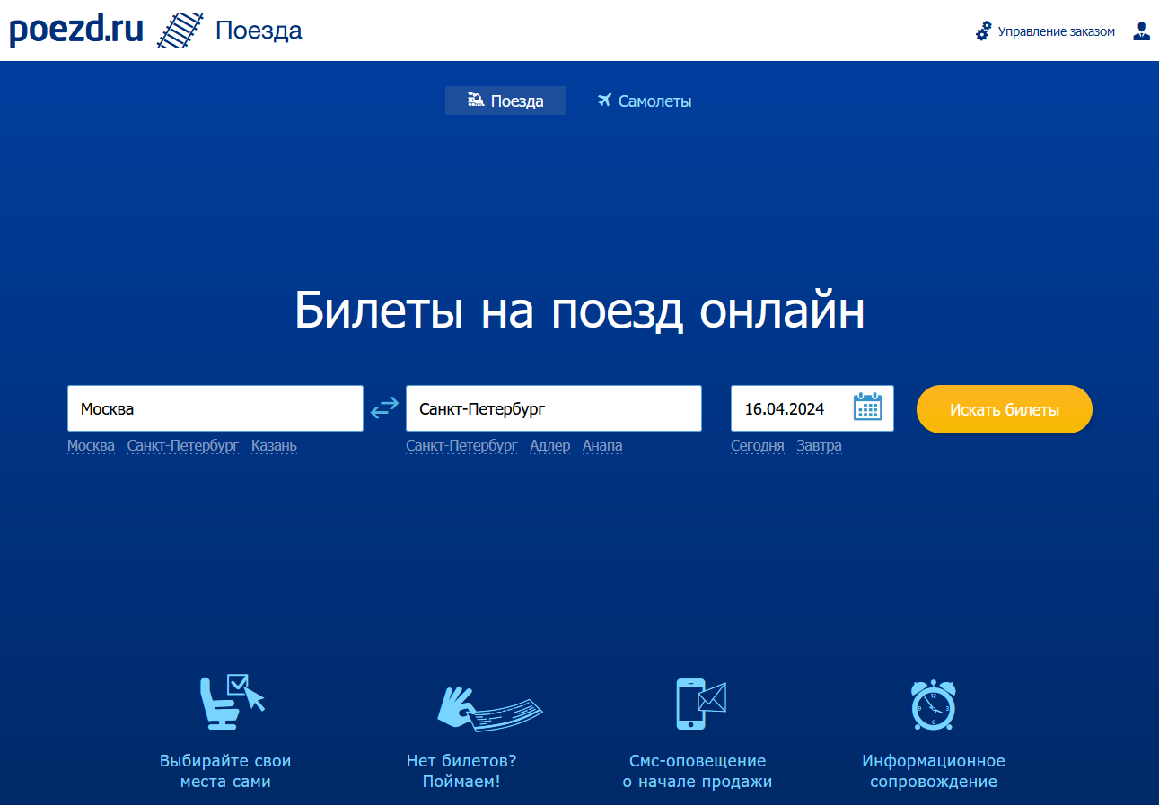
Task: Focus the departure field containing Москва
Action: coord(215,408)
